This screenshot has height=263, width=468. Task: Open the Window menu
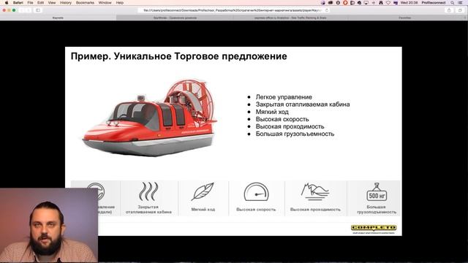[x=105, y=3]
